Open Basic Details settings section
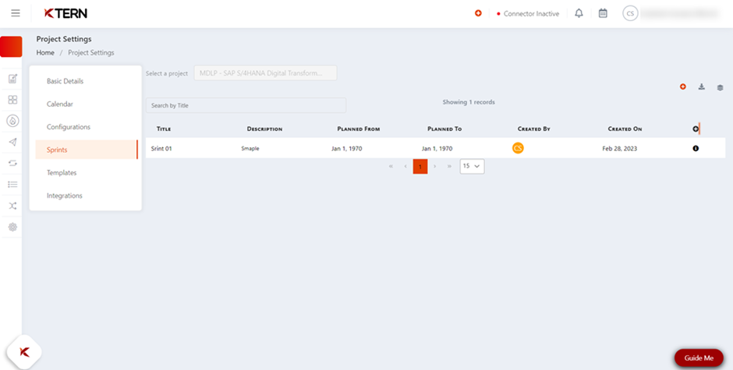This screenshot has width=733, height=370. point(65,81)
